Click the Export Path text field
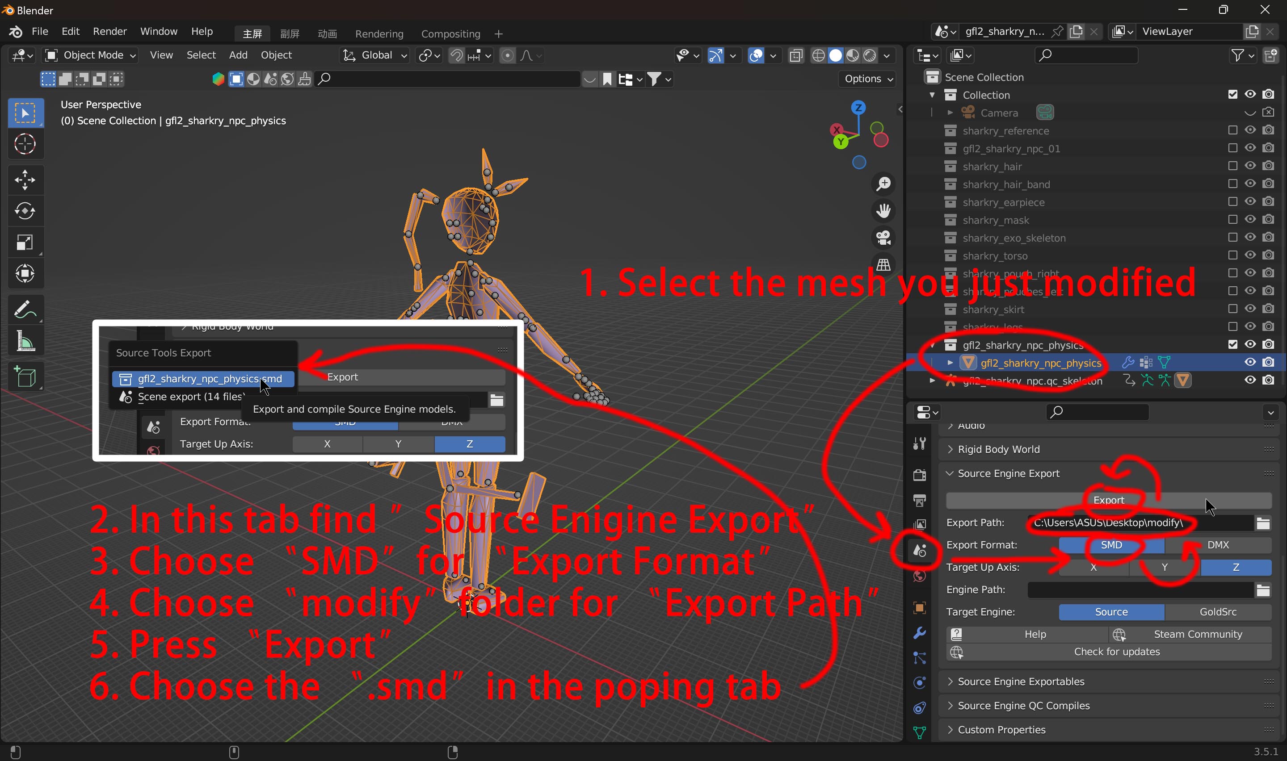Screen dimensions: 1287x761 pyautogui.click(x=1139, y=523)
